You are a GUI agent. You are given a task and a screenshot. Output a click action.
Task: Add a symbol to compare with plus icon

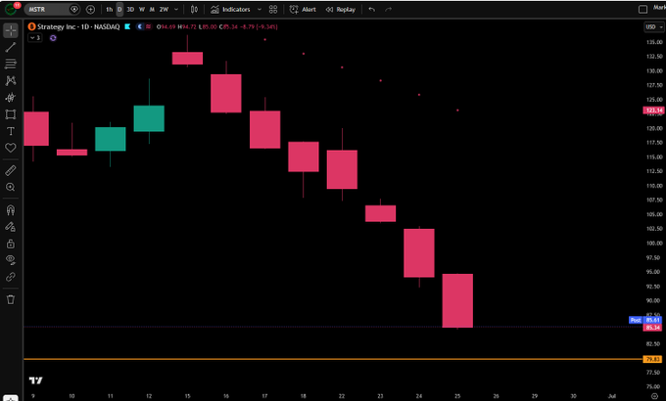coord(90,10)
